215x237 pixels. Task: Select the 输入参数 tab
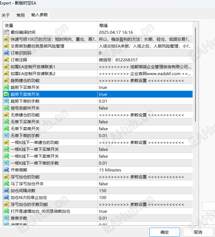pyautogui.click(x=39, y=15)
